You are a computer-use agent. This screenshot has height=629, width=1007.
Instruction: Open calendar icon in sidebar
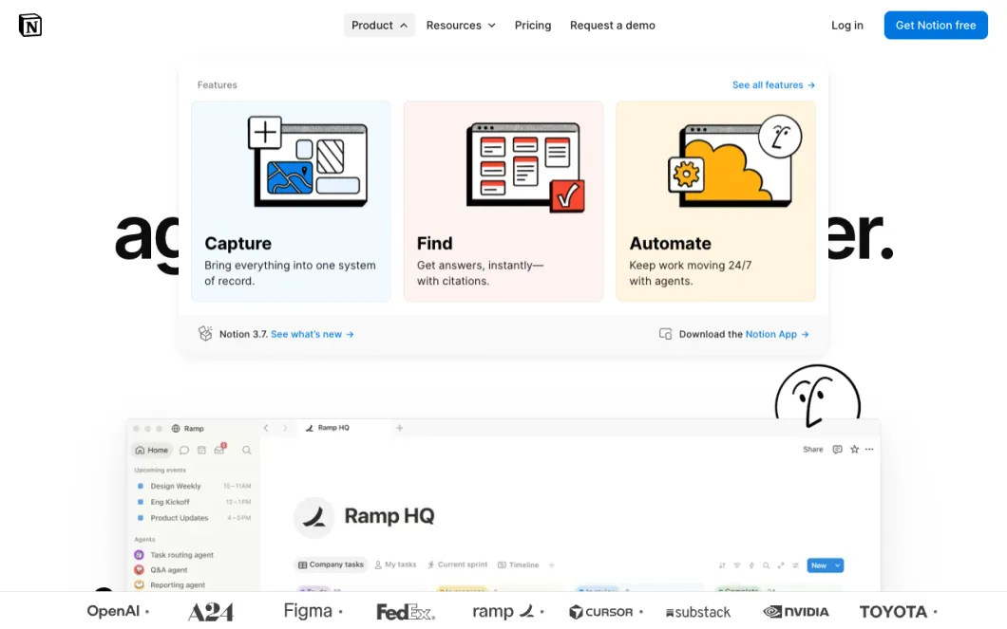[x=201, y=450]
